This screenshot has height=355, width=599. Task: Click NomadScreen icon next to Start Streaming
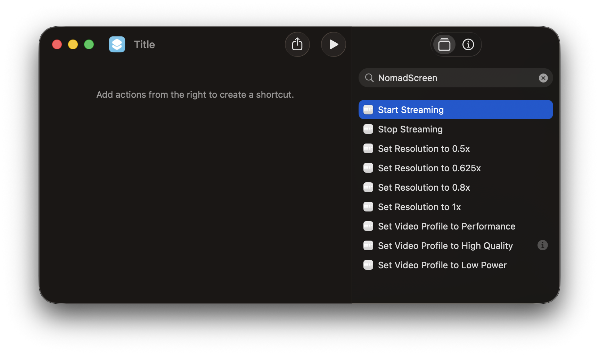point(368,110)
